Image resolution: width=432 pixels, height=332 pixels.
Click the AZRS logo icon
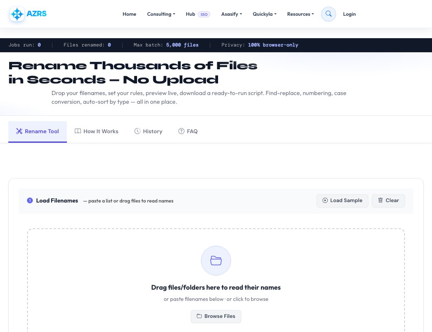tap(17, 14)
